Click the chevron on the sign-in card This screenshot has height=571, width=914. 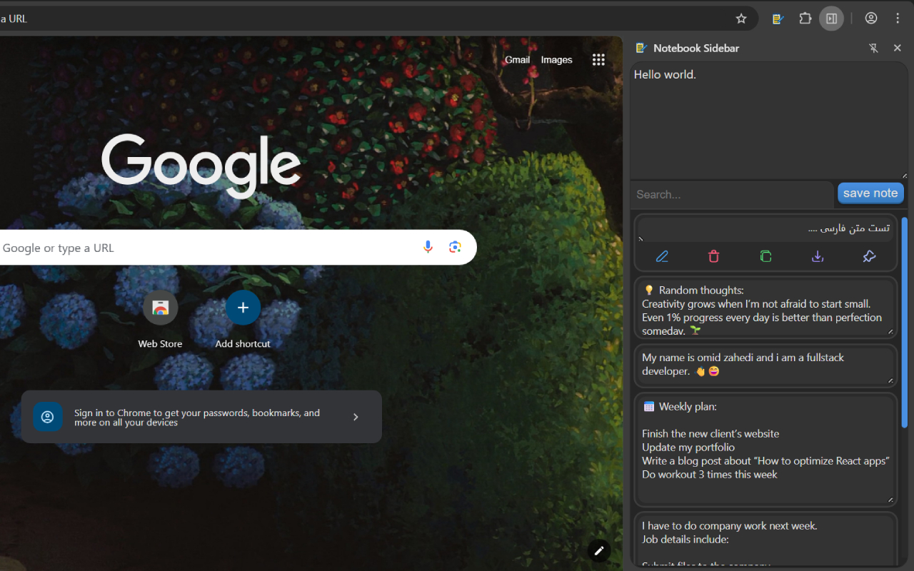356,417
